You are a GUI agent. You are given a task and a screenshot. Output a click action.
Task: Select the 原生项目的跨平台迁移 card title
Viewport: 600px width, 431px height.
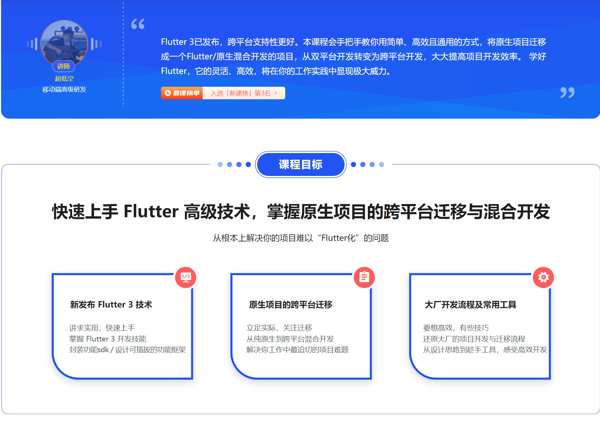point(291,304)
